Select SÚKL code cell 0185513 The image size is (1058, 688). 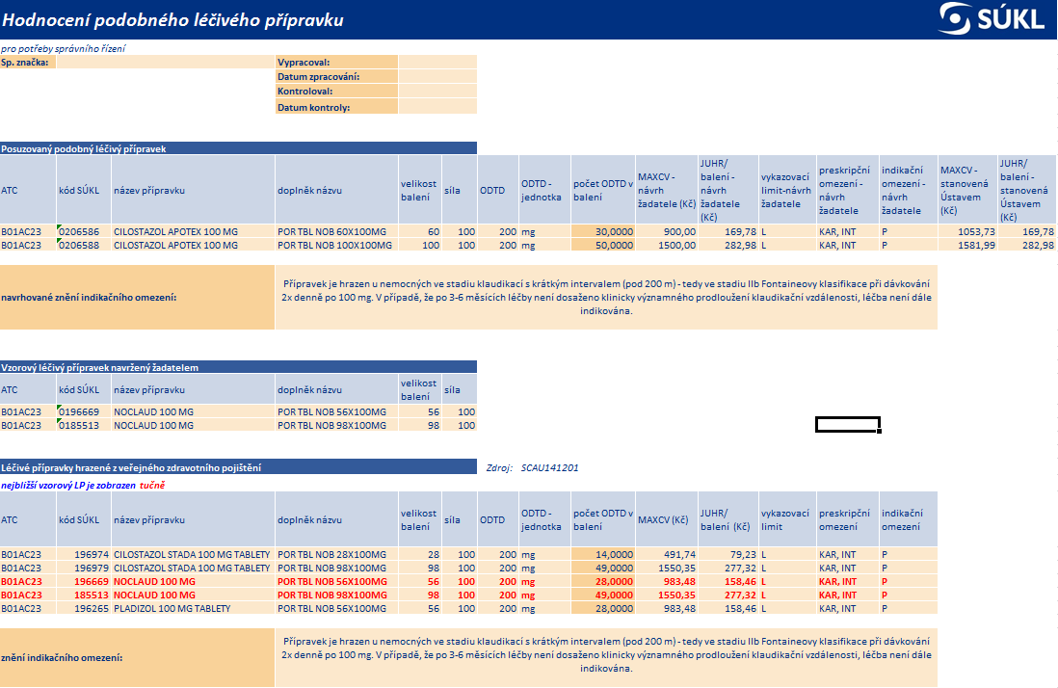click(x=84, y=425)
